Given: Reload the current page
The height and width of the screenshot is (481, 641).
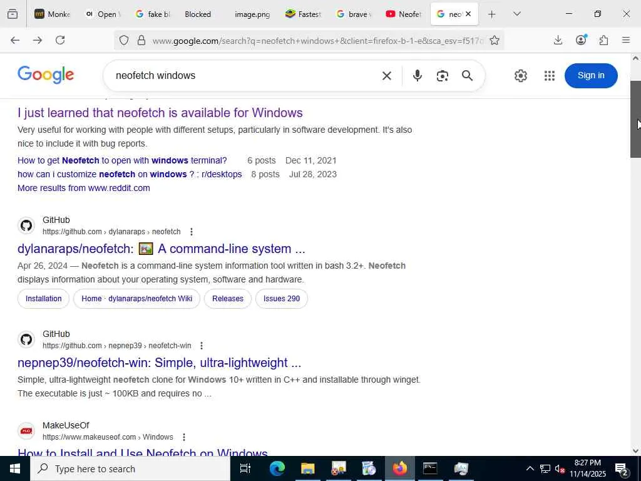Looking at the screenshot, I should pyautogui.click(x=60, y=40).
